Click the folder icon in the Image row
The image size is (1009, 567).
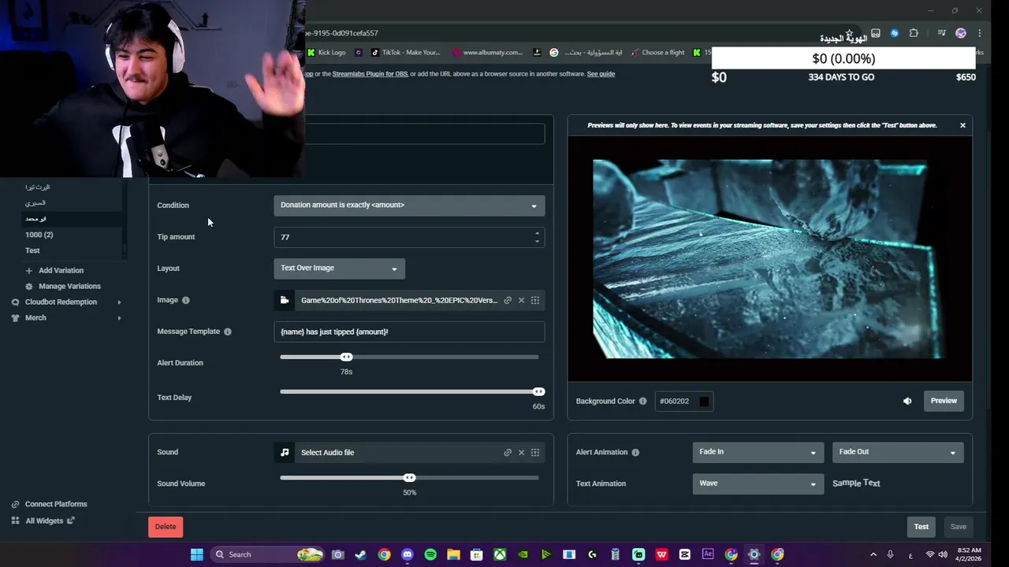tap(285, 300)
